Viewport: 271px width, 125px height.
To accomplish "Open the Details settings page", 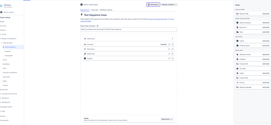I will click(x=2, y=22).
